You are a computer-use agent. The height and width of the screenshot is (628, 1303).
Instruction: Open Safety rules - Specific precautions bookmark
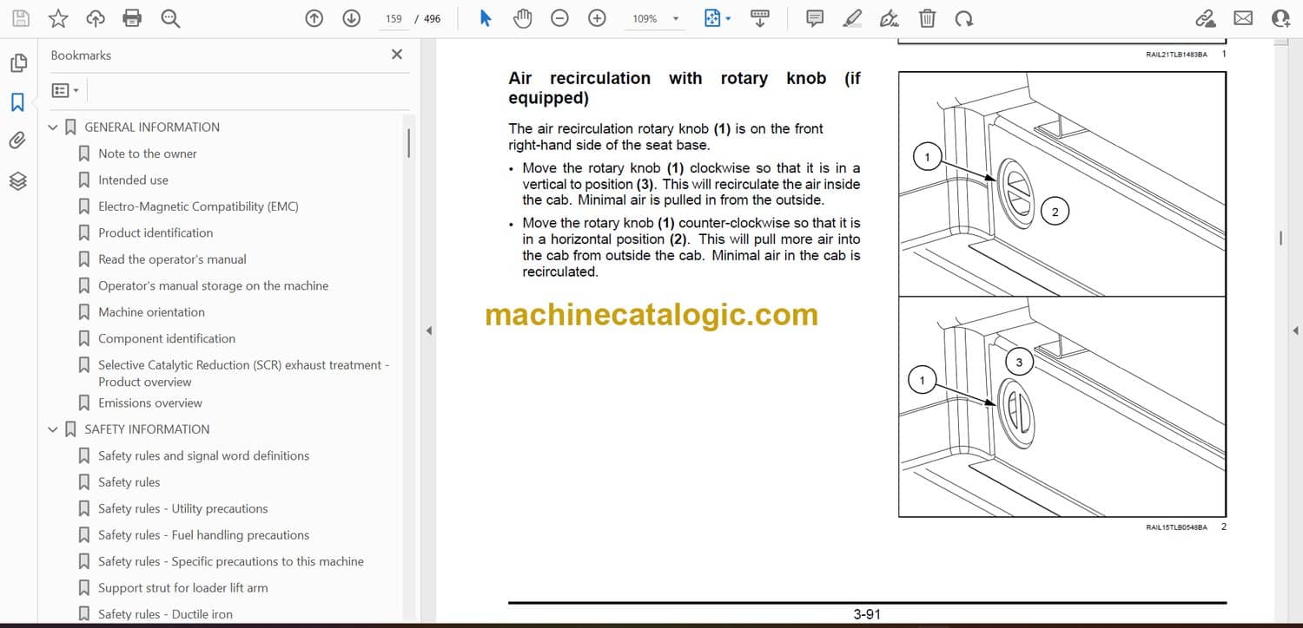231,561
